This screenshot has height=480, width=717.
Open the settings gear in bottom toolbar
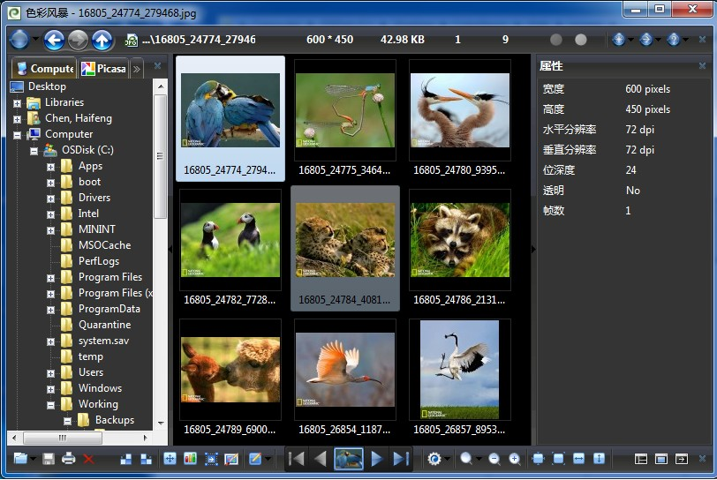point(434,459)
